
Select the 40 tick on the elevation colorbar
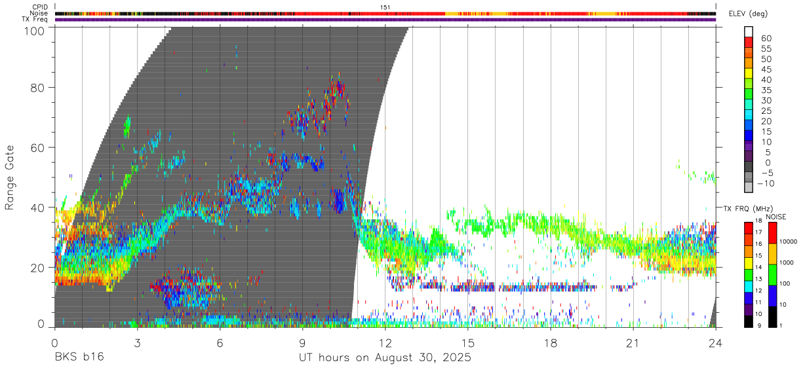click(x=765, y=80)
